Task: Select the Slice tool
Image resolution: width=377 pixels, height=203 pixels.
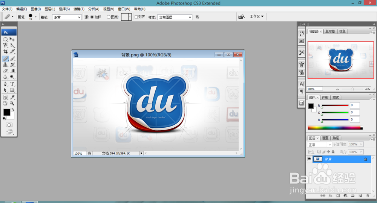Action: tap(12, 51)
